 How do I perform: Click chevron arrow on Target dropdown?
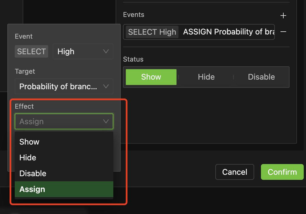pos(106,86)
